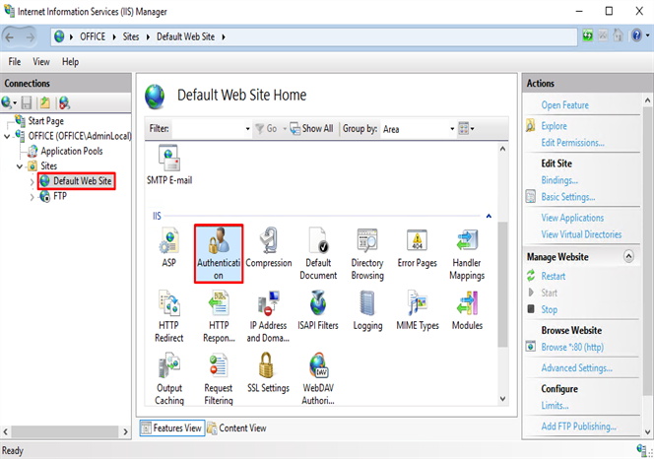The width and height of the screenshot is (654, 459).
Task: Open Handler Mappings feature
Action: tap(467, 253)
